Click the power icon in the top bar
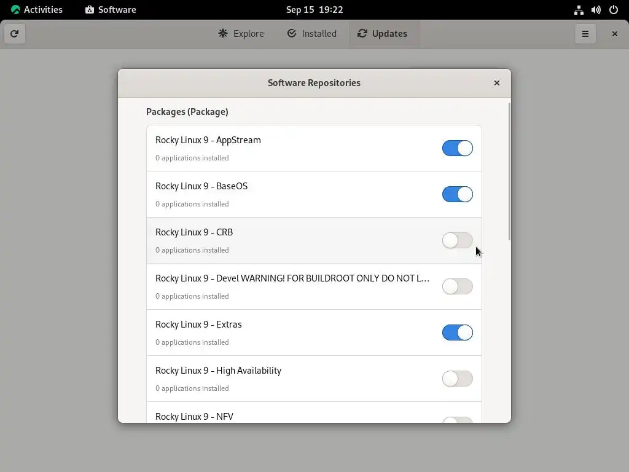 click(614, 10)
